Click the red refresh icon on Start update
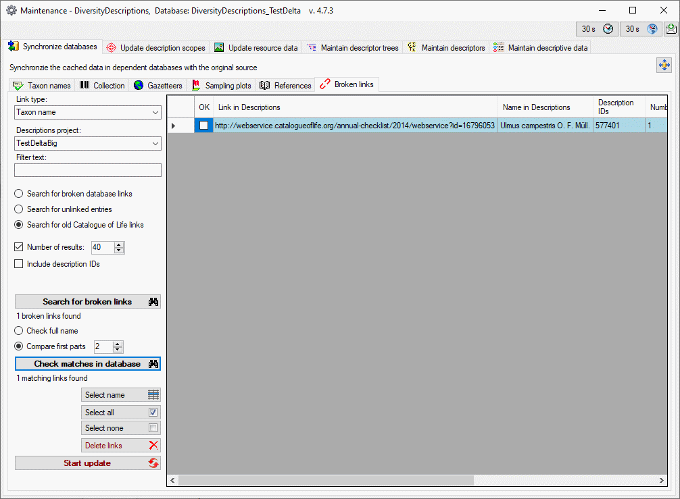The height and width of the screenshot is (499, 680). pos(153,463)
